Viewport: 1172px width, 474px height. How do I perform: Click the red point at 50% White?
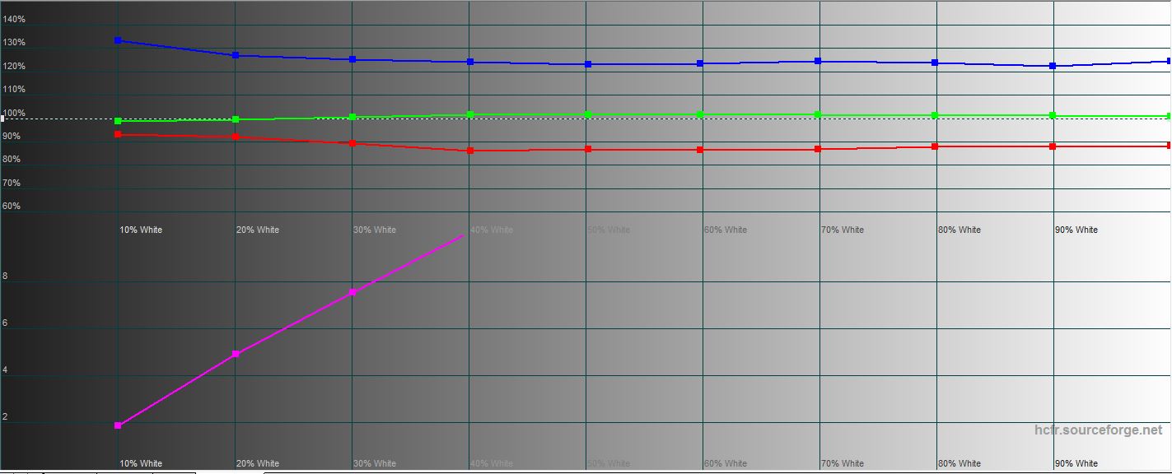click(587, 149)
